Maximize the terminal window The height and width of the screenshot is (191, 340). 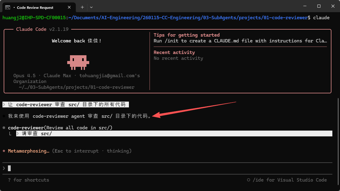pos(319,6)
